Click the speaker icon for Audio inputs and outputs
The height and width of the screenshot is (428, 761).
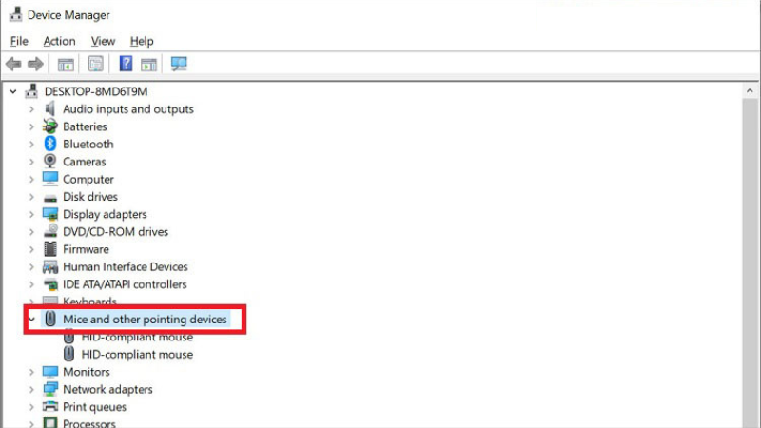[x=49, y=108]
